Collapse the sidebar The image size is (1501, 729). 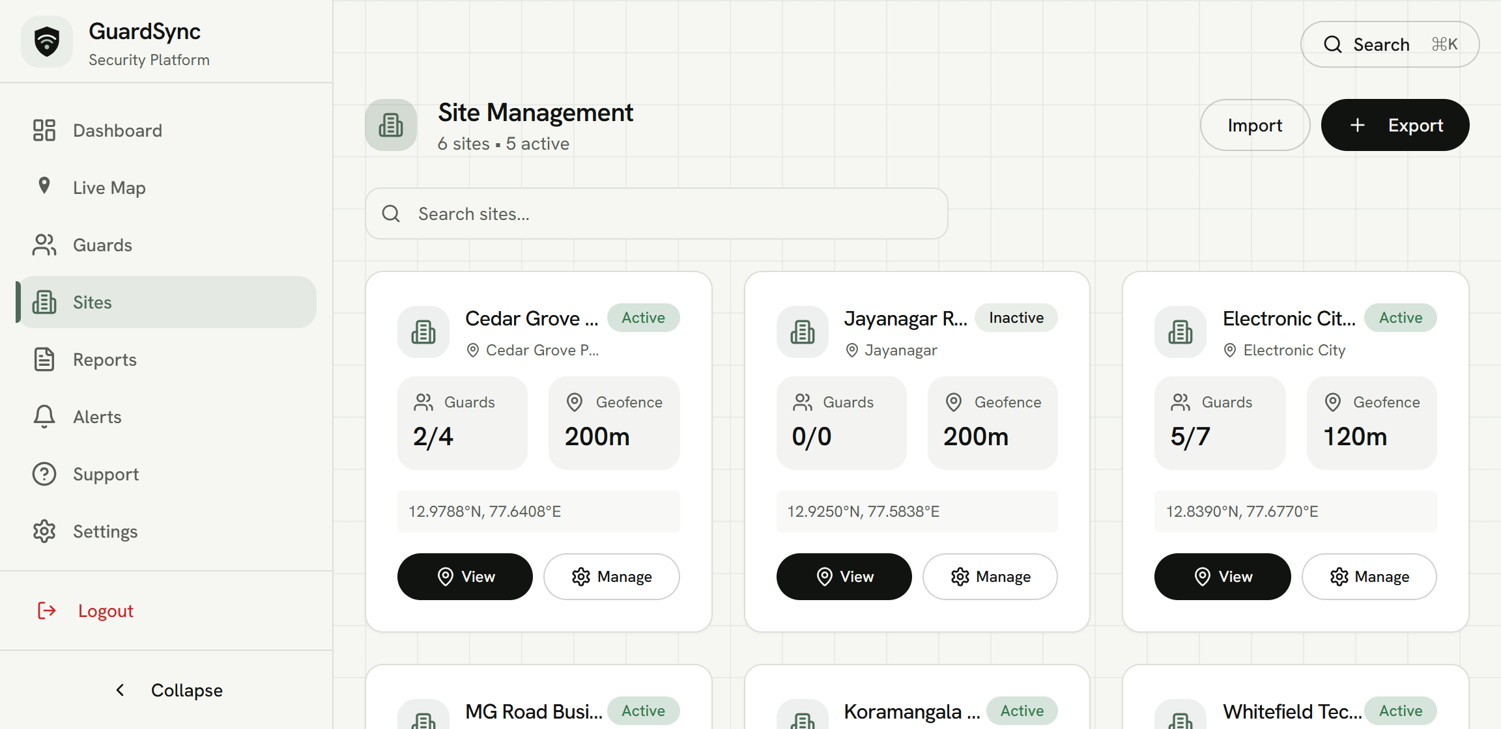168,690
